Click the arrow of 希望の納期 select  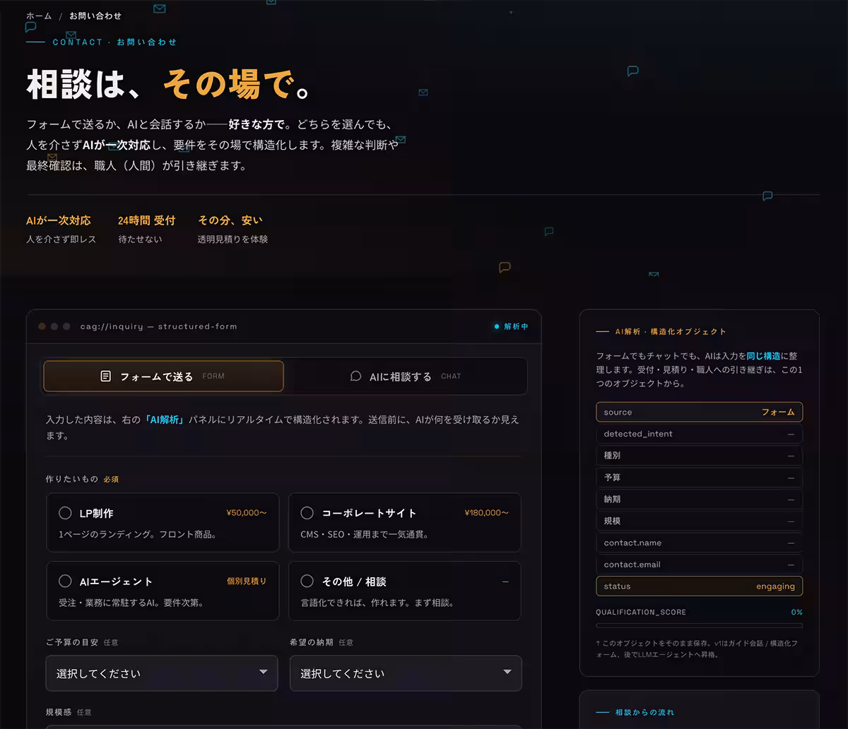pyautogui.click(x=507, y=672)
